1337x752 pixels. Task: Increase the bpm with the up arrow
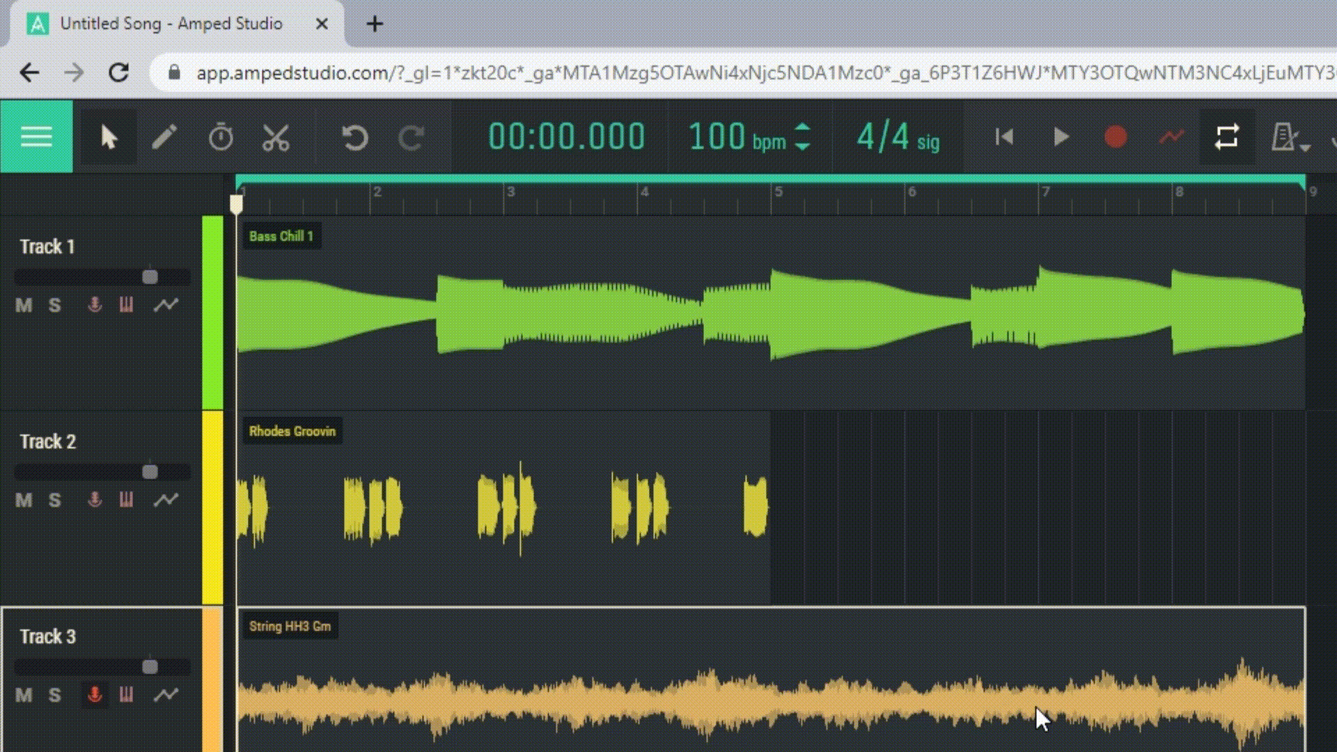[803, 128]
